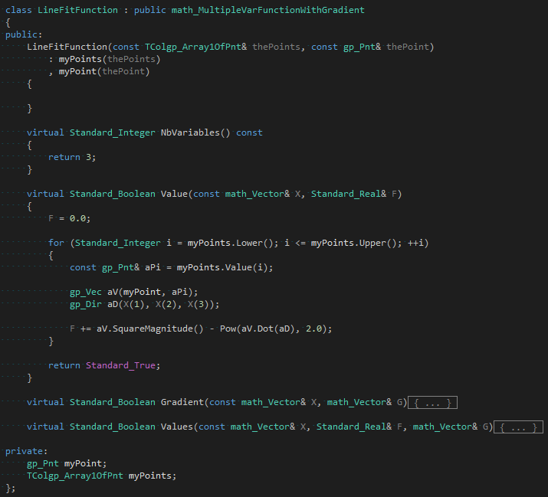Click gp_Vec type on the aV line
The height and width of the screenshot is (497, 548).
(x=86, y=292)
